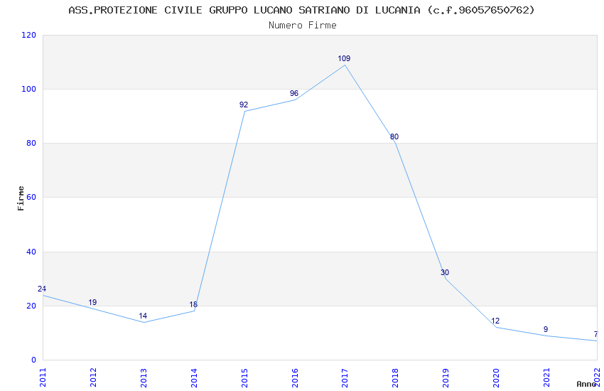Select the data label 18

(x=193, y=305)
